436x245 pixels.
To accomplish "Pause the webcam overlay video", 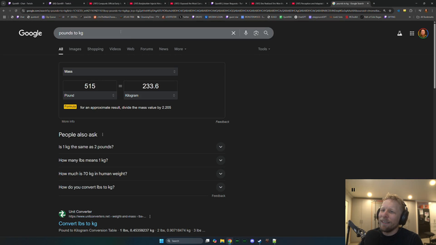I will [x=353, y=190].
